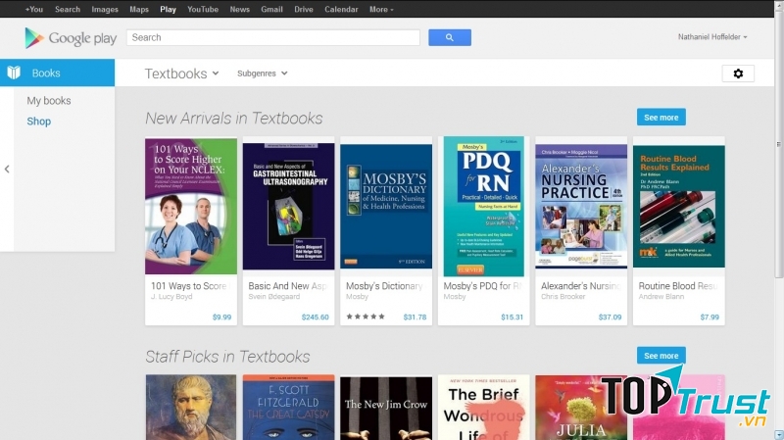
Task: Open the Gastrointestinal Ultrasonography cover
Action: (288, 207)
